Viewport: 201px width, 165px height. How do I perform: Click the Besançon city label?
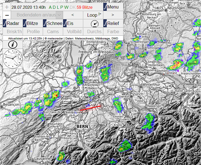(11, 105)
